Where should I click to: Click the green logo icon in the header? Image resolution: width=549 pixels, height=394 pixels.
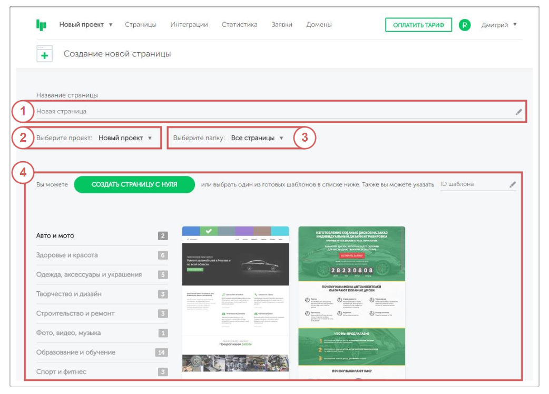pos(41,25)
